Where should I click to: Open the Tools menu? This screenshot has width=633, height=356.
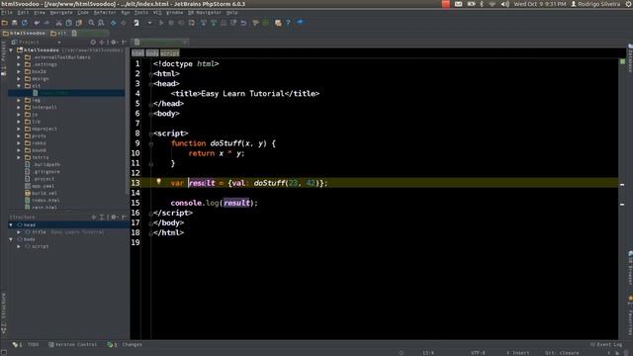tap(141, 13)
